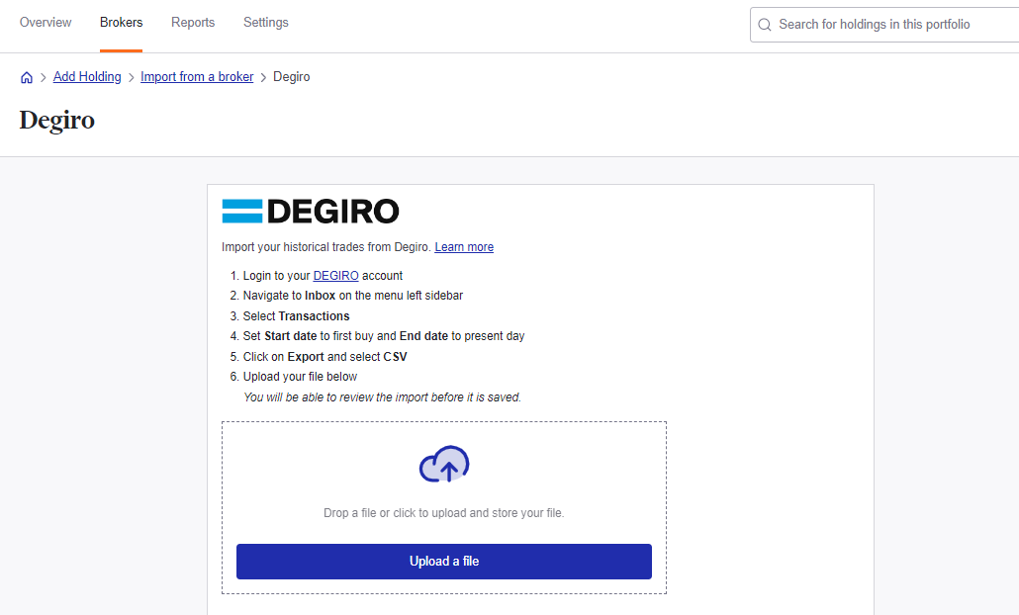The image size is (1019, 615).
Task: Click the Import from a broker breadcrumb link
Action: [x=197, y=76]
